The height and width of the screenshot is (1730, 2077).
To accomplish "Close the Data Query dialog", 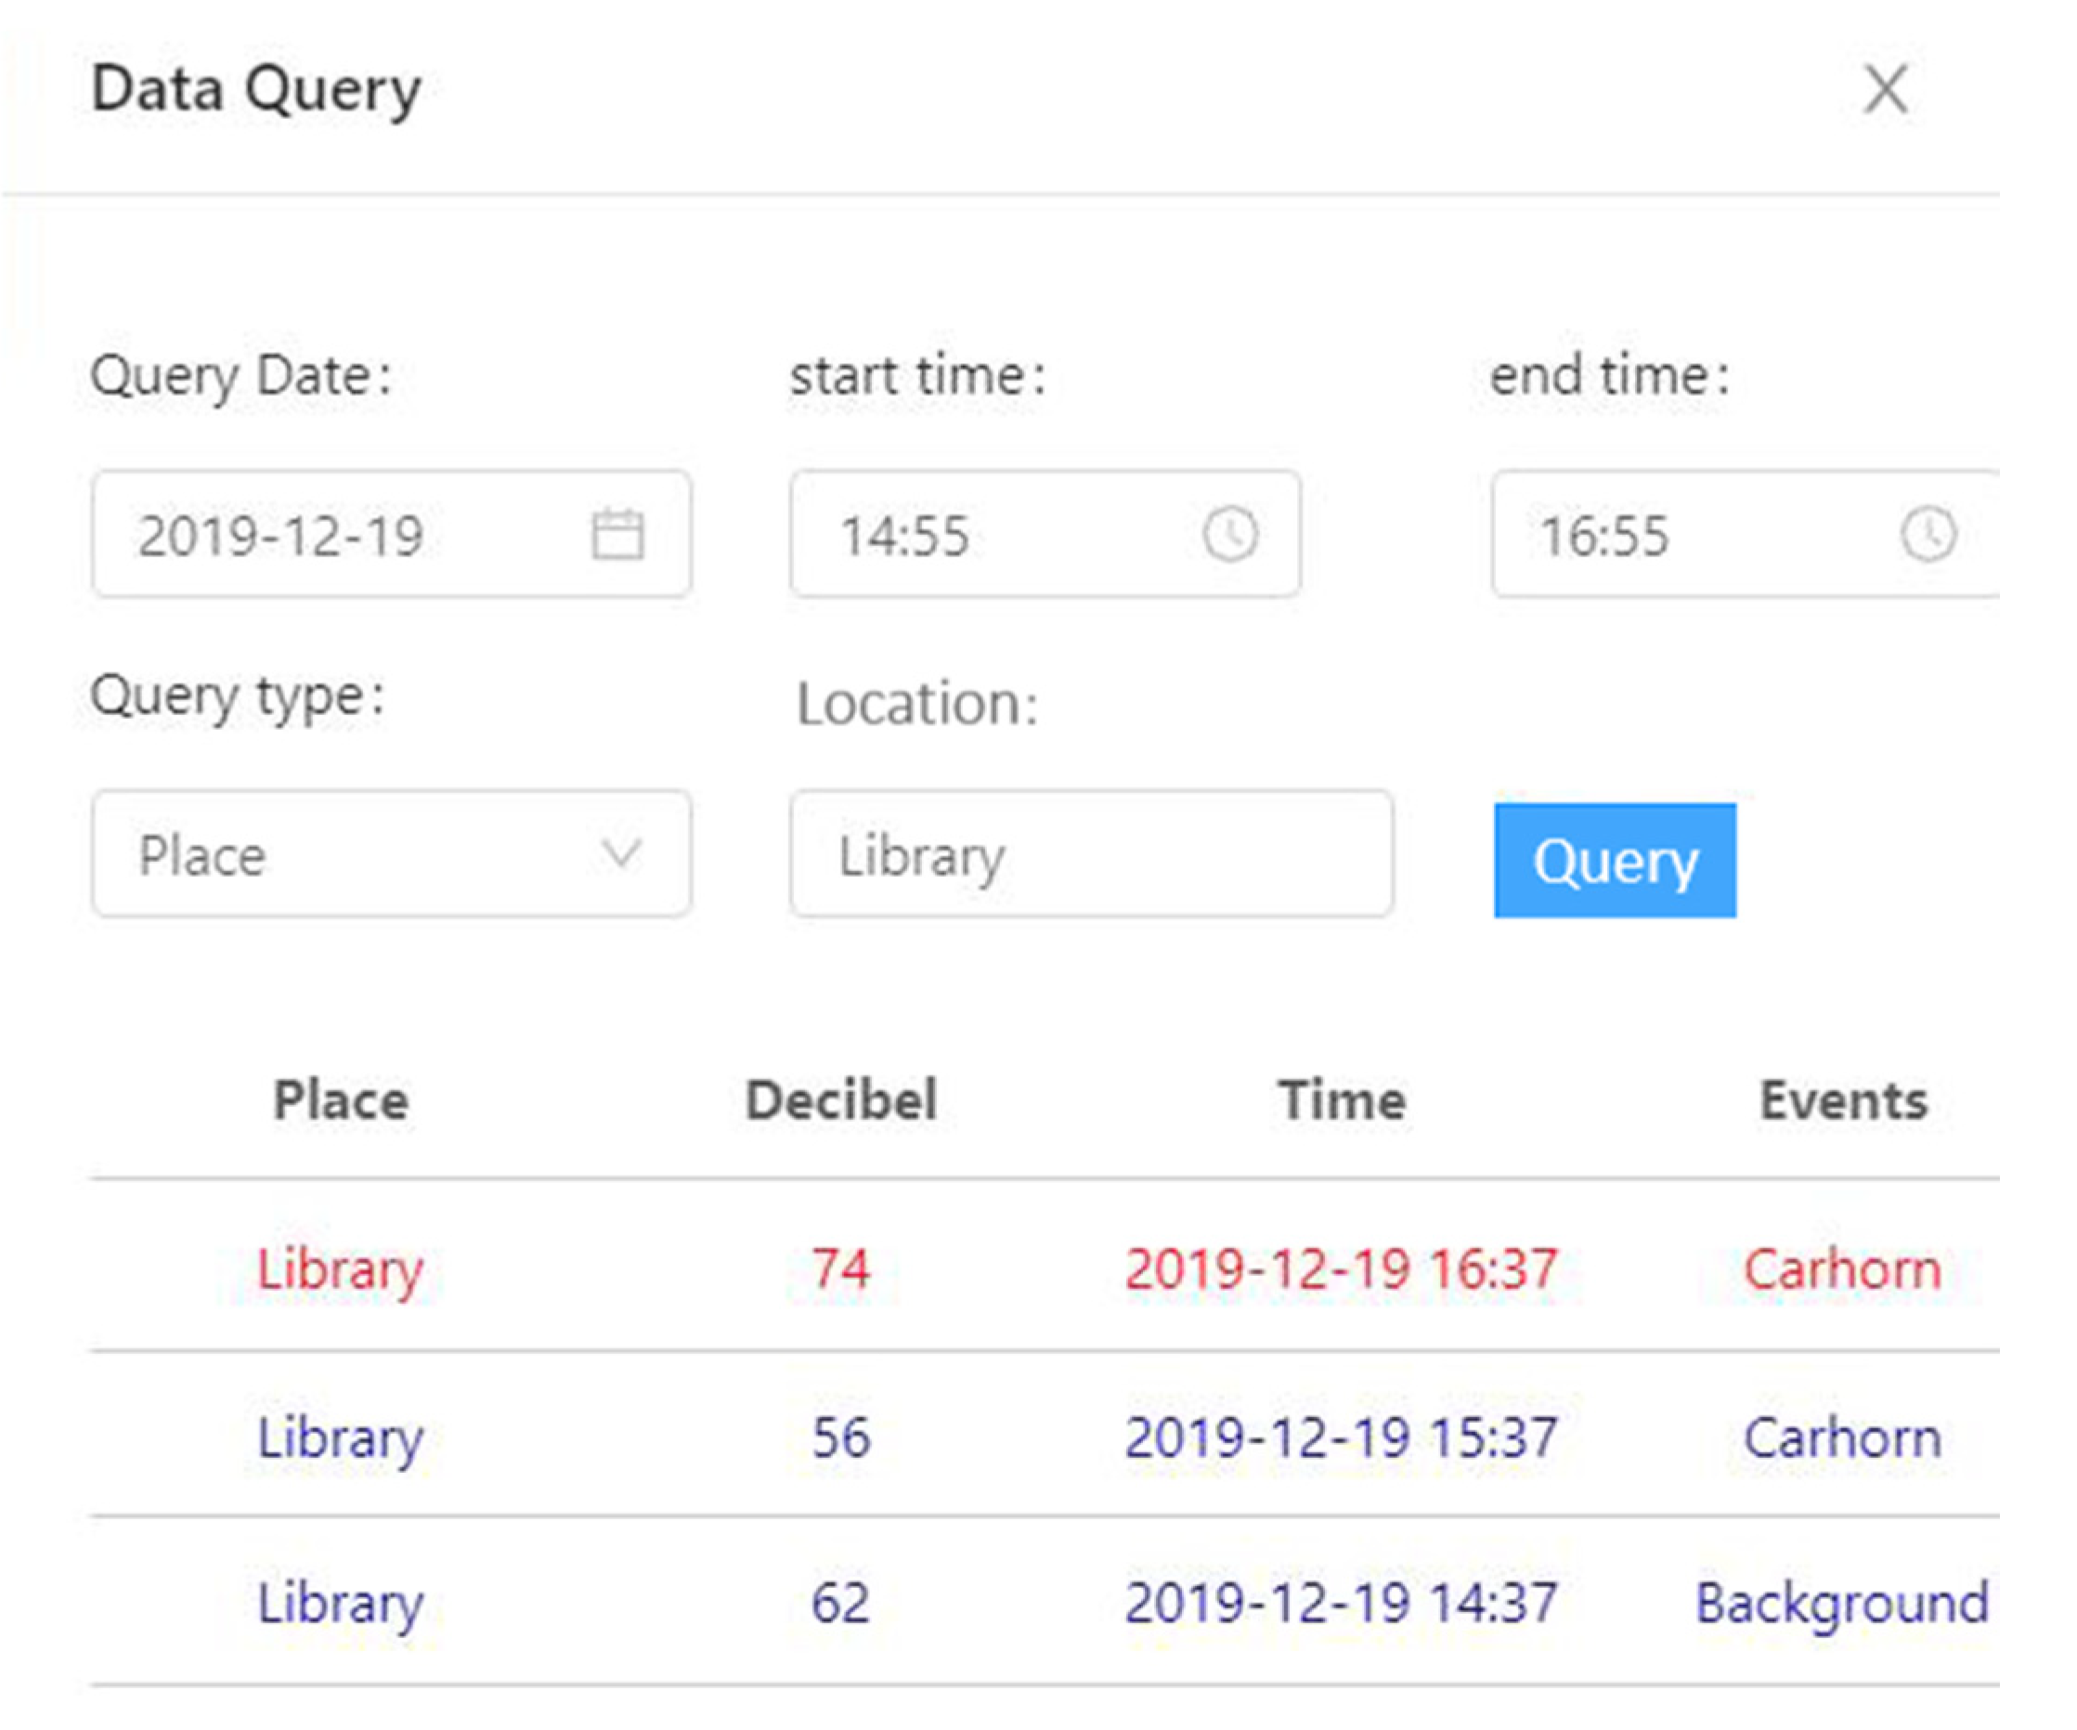I will click(x=1885, y=89).
